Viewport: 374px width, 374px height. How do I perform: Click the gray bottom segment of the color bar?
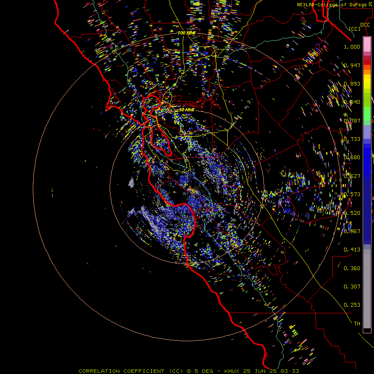pyautogui.click(x=367, y=289)
